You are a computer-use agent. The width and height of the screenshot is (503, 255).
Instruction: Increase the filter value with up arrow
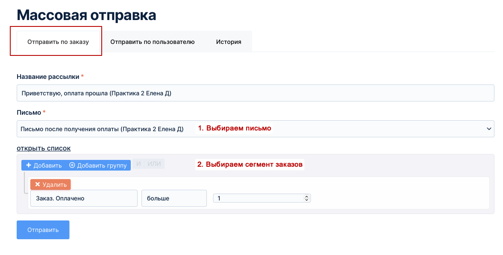(x=306, y=197)
